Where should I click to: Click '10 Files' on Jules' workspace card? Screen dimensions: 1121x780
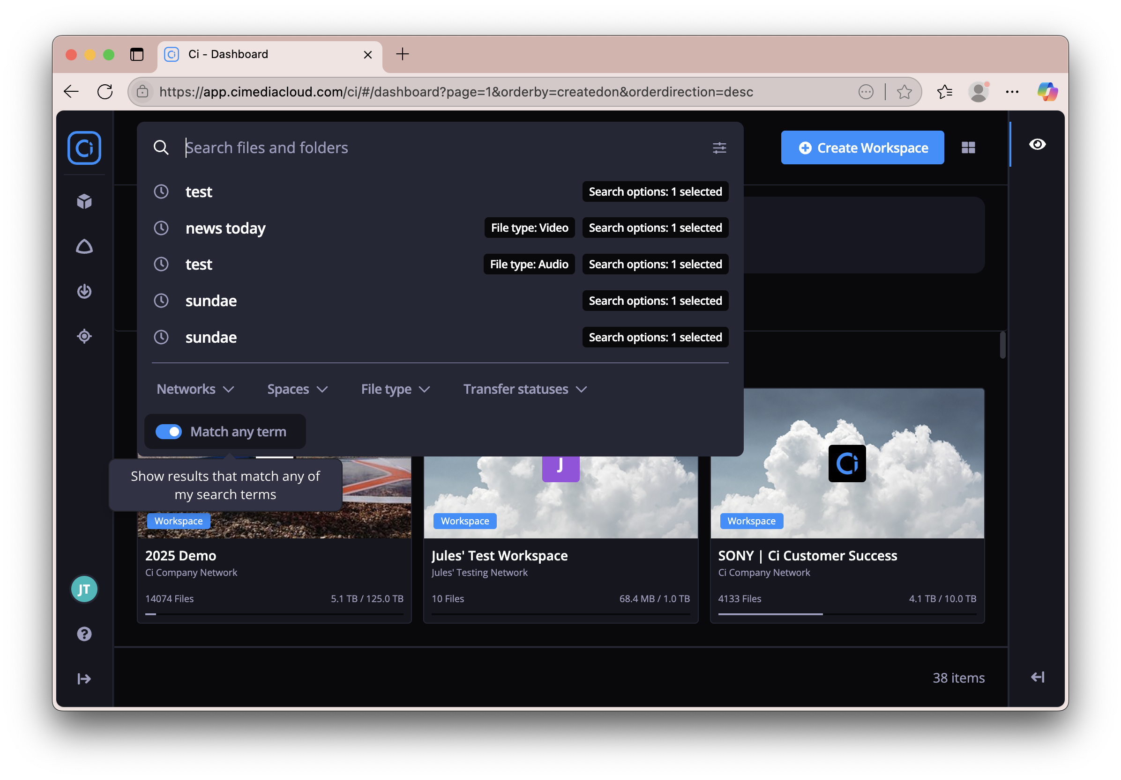(448, 598)
